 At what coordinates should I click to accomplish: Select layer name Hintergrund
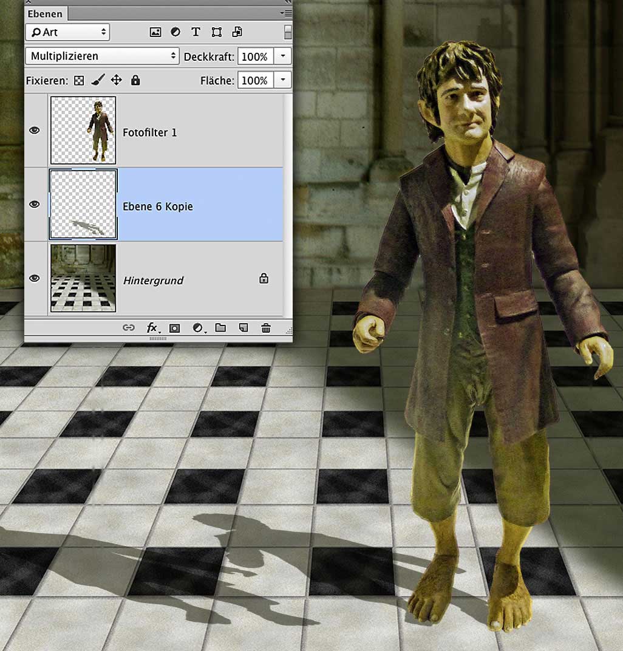click(x=153, y=281)
